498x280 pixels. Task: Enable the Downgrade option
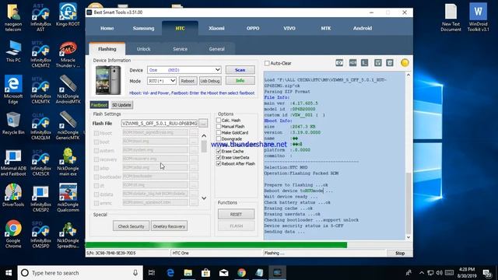219,138
